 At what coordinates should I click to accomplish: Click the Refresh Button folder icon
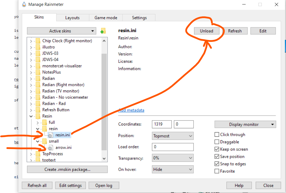click(38, 110)
